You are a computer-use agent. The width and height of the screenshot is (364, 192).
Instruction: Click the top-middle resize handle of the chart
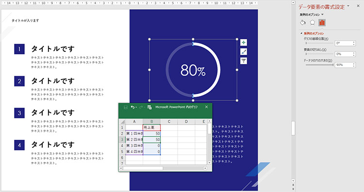(193, 39)
